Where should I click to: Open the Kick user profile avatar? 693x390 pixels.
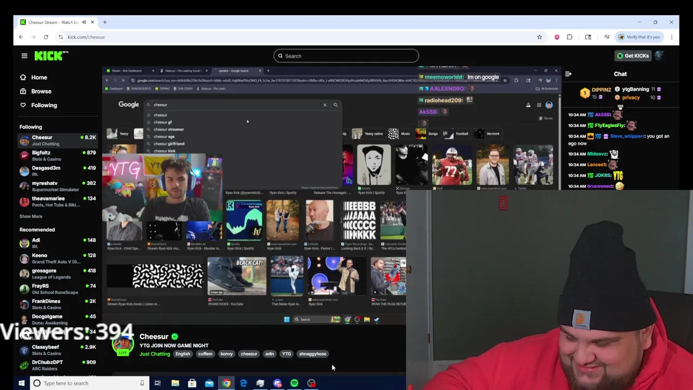[x=659, y=56]
